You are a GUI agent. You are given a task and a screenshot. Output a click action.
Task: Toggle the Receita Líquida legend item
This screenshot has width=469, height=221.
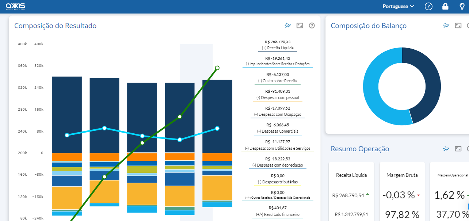coord(278,48)
